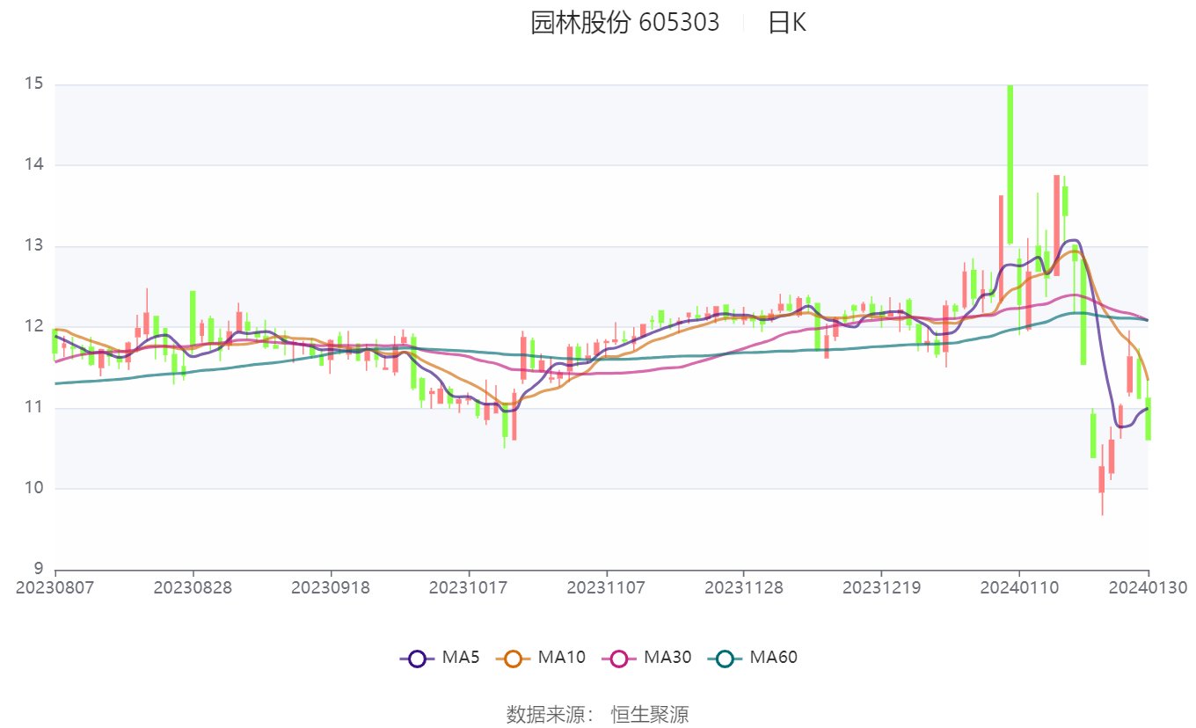Click the 9 price axis label
The height and width of the screenshot is (728, 1196).
(x=39, y=569)
